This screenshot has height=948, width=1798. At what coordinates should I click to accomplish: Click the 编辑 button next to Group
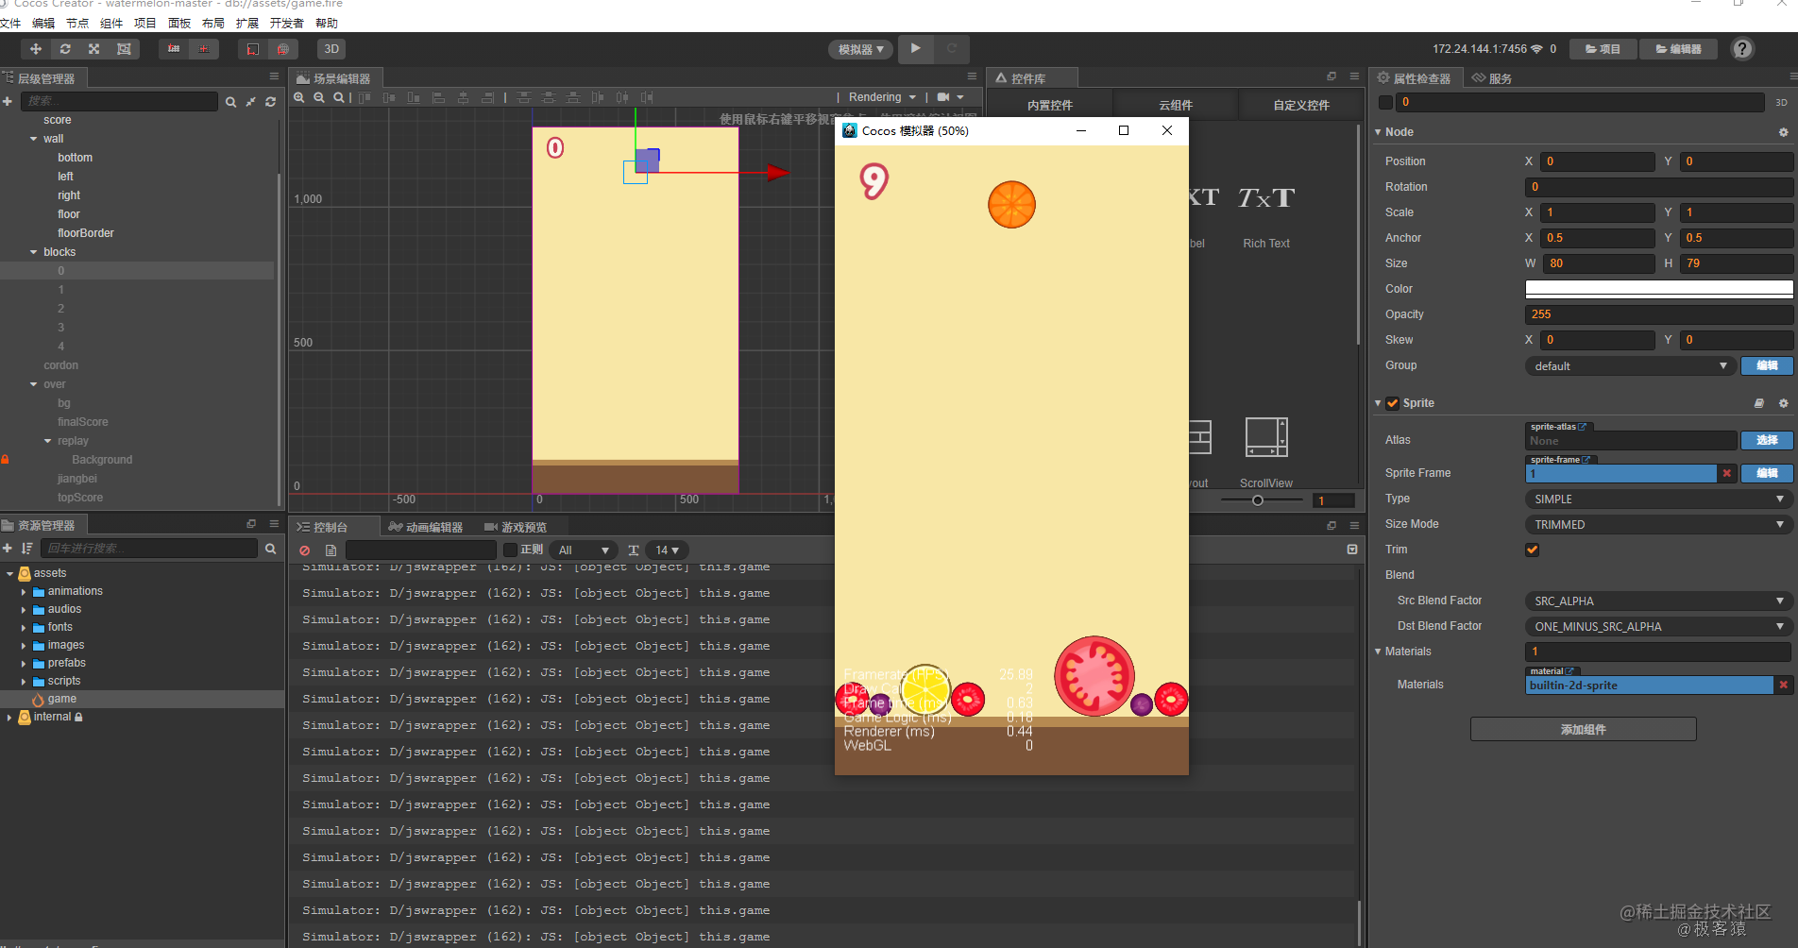1767,365
